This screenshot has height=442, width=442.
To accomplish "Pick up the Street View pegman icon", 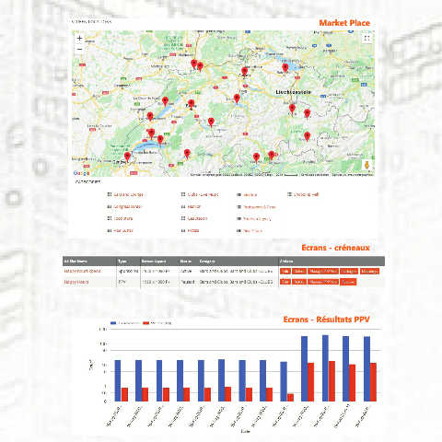I will [x=366, y=165].
